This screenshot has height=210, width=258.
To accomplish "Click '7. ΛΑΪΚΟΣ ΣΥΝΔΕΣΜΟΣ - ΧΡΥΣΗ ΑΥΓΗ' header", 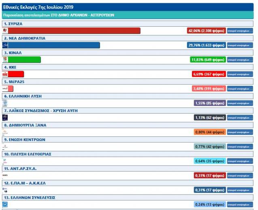I will [x=128, y=110].
